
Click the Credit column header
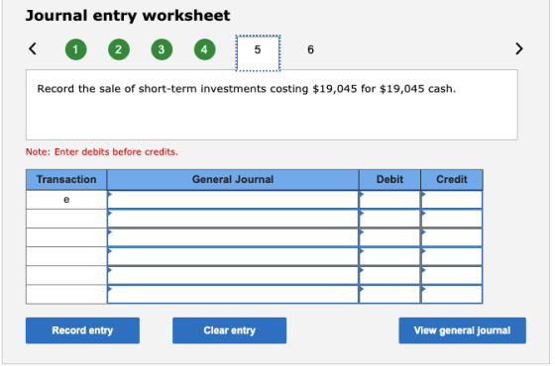click(x=452, y=179)
